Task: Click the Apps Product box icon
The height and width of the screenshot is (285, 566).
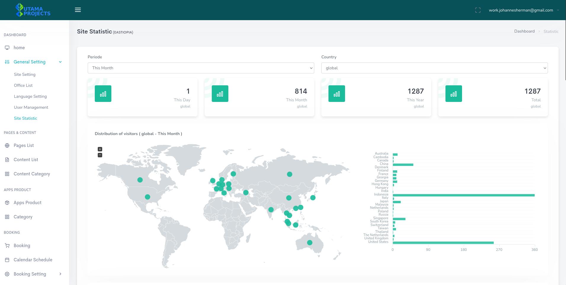Action: [x=7, y=203]
